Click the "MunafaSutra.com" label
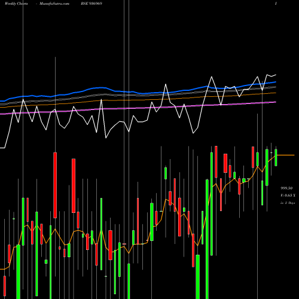Screen dimensions: 299x299 pos(54,4)
